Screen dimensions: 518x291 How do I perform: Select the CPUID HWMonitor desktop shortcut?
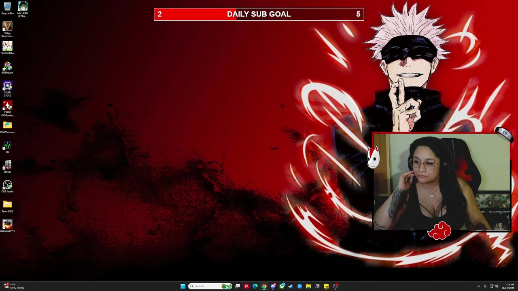point(7,109)
